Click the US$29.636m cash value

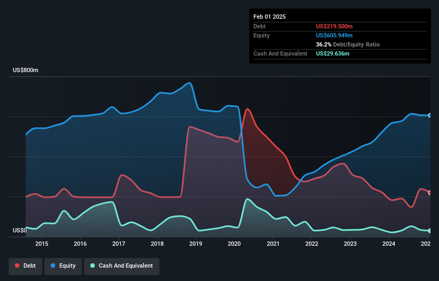(x=333, y=53)
